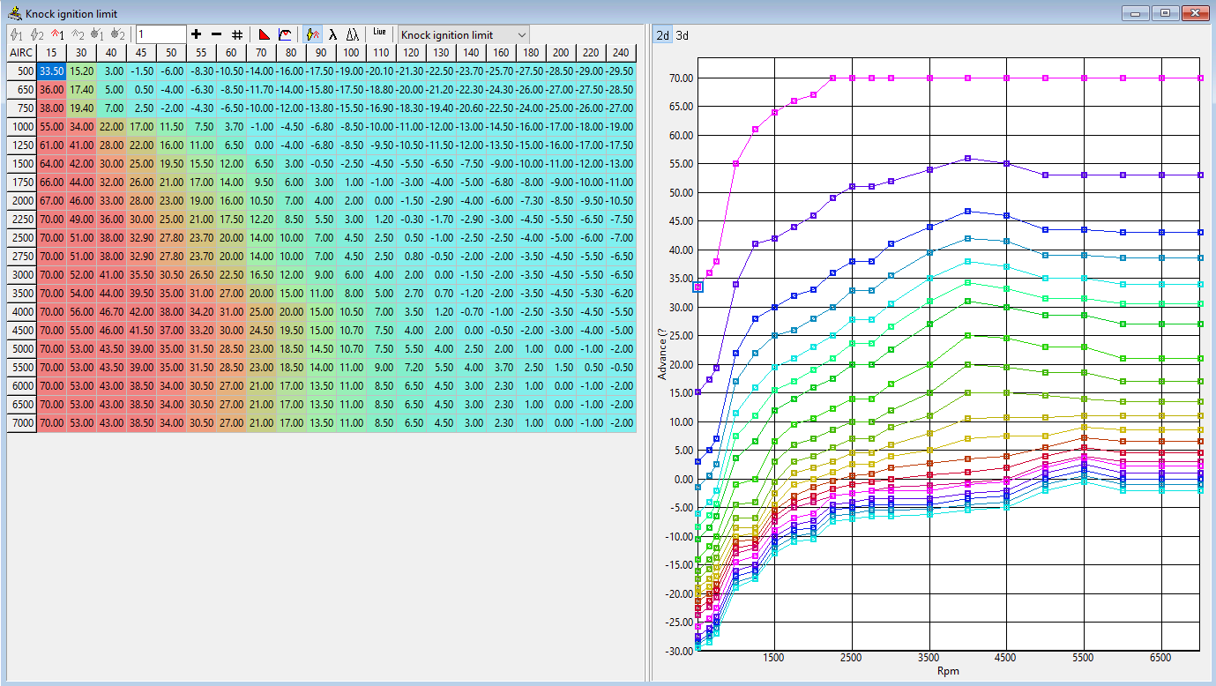This screenshot has height=686, width=1216.
Task: Click the AIRC corner header cell
Action: 21,53
